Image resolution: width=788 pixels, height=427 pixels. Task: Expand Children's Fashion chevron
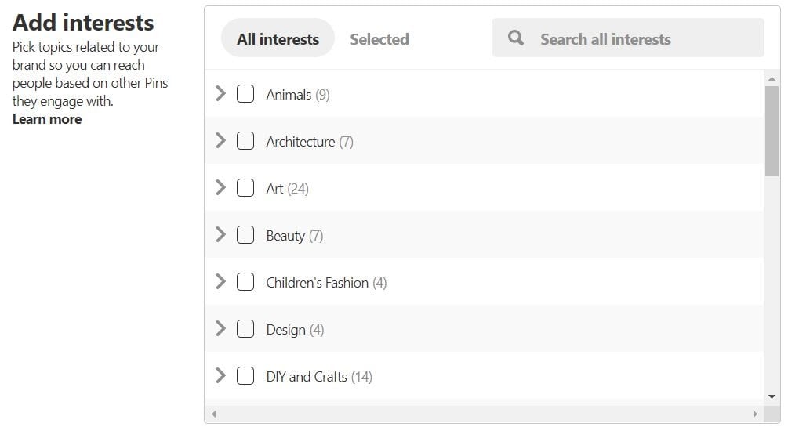pyautogui.click(x=220, y=282)
